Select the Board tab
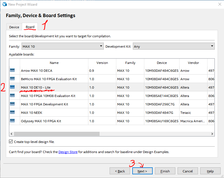 (x=30, y=27)
